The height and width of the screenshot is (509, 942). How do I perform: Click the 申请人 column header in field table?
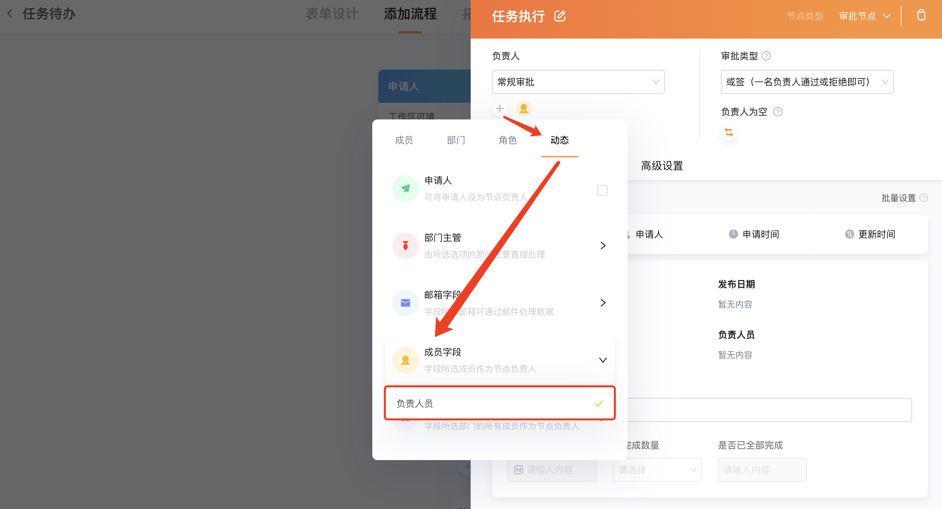649,234
